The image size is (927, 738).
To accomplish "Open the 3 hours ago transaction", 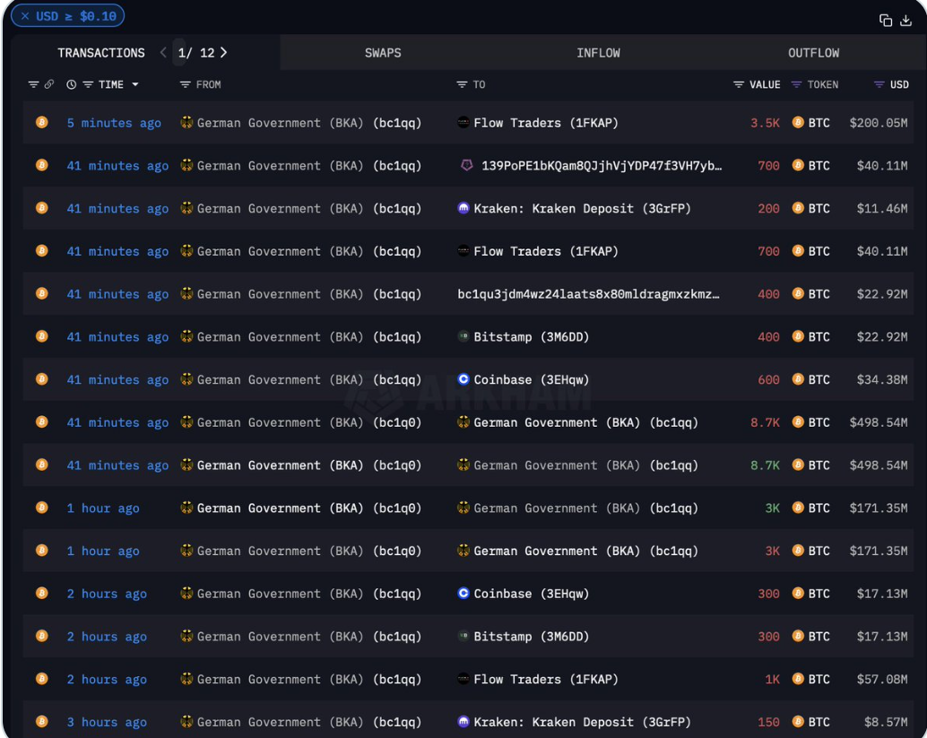I will point(107,722).
